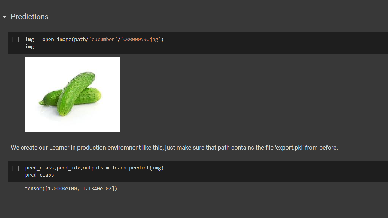Click the learn.predict function call text
The width and height of the screenshot is (388, 218).
point(138,168)
